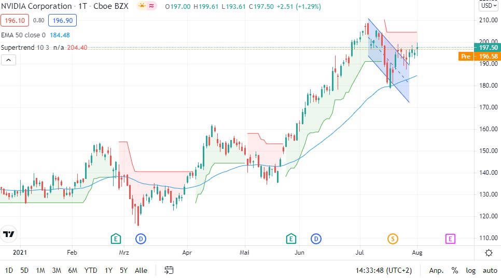Click the earnings E marker near March
Viewport: 501px width, 278px height.
tap(116, 239)
